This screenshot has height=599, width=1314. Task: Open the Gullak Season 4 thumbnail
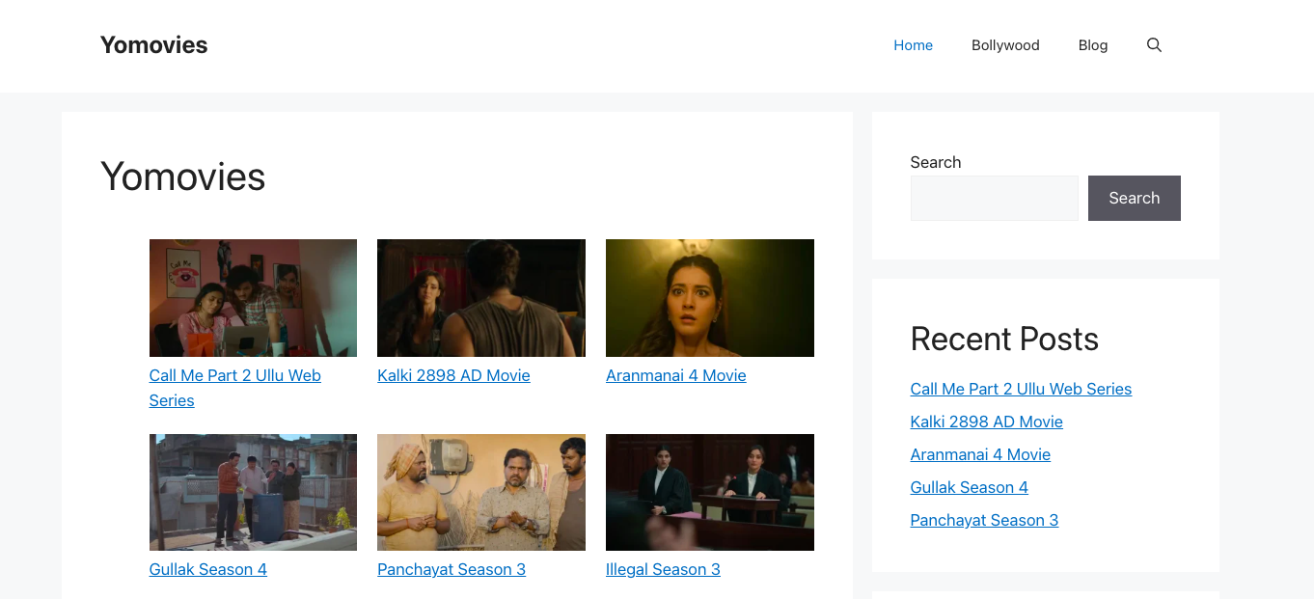253,492
